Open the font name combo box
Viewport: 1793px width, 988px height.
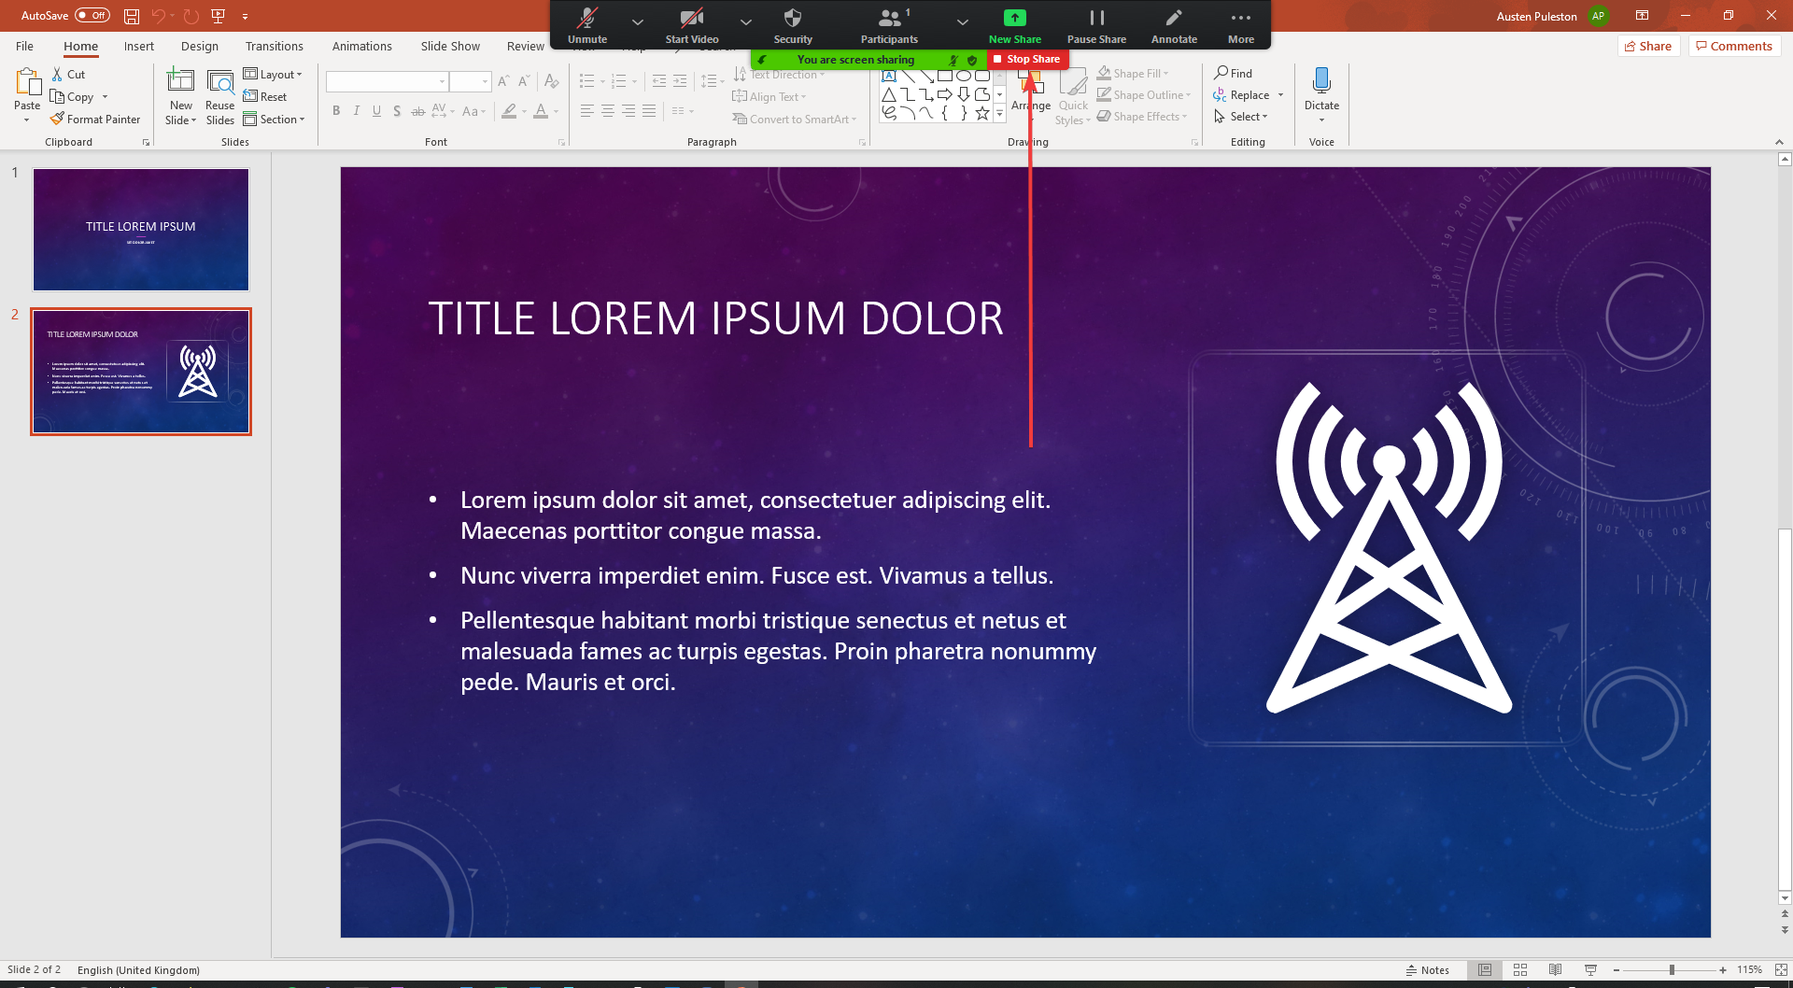coord(387,81)
